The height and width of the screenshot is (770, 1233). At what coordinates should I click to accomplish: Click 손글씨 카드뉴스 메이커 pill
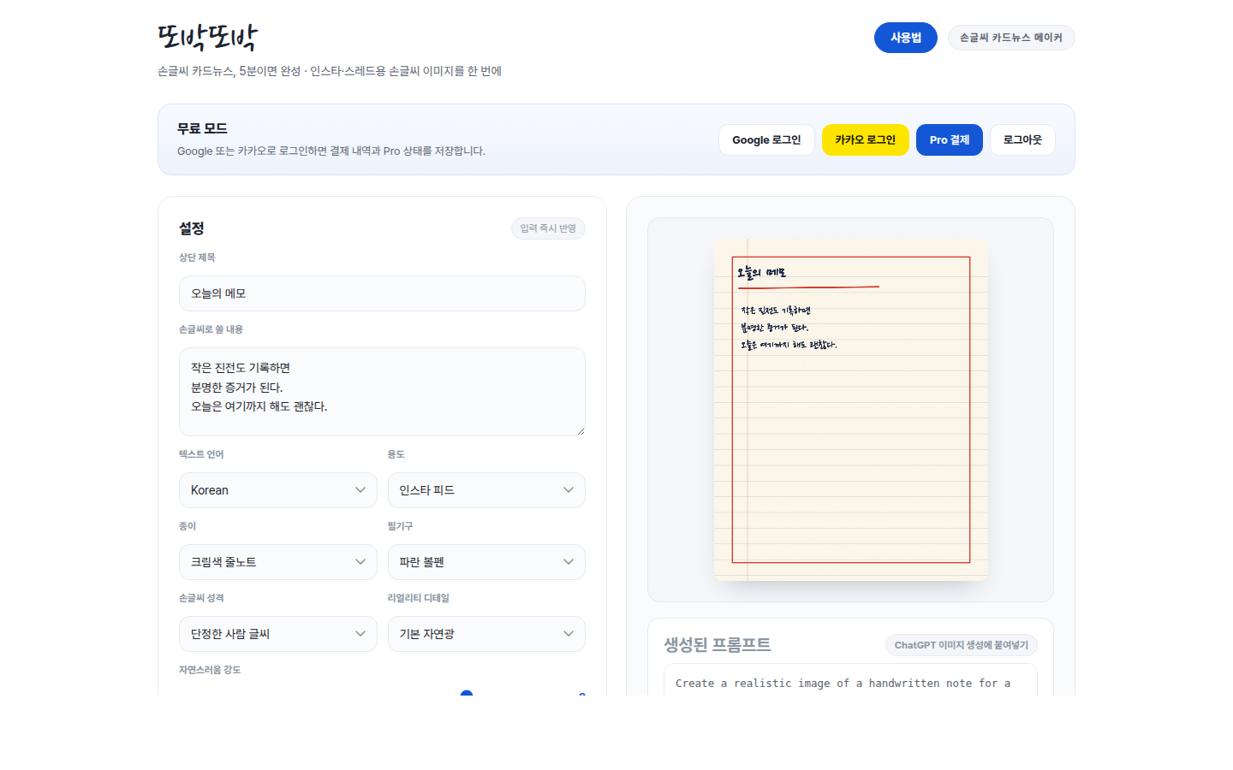click(1011, 38)
